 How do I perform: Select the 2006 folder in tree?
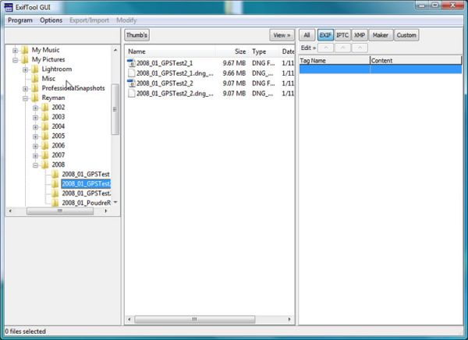[x=58, y=145]
